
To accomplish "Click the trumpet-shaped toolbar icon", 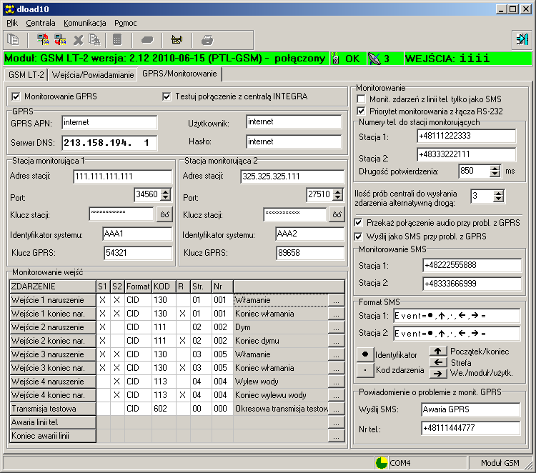I will pyautogui.click(x=177, y=39).
